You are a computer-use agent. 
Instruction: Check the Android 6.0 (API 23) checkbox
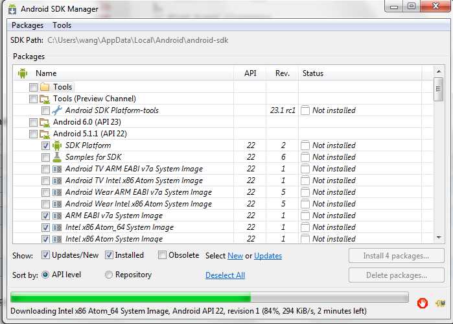point(33,123)
